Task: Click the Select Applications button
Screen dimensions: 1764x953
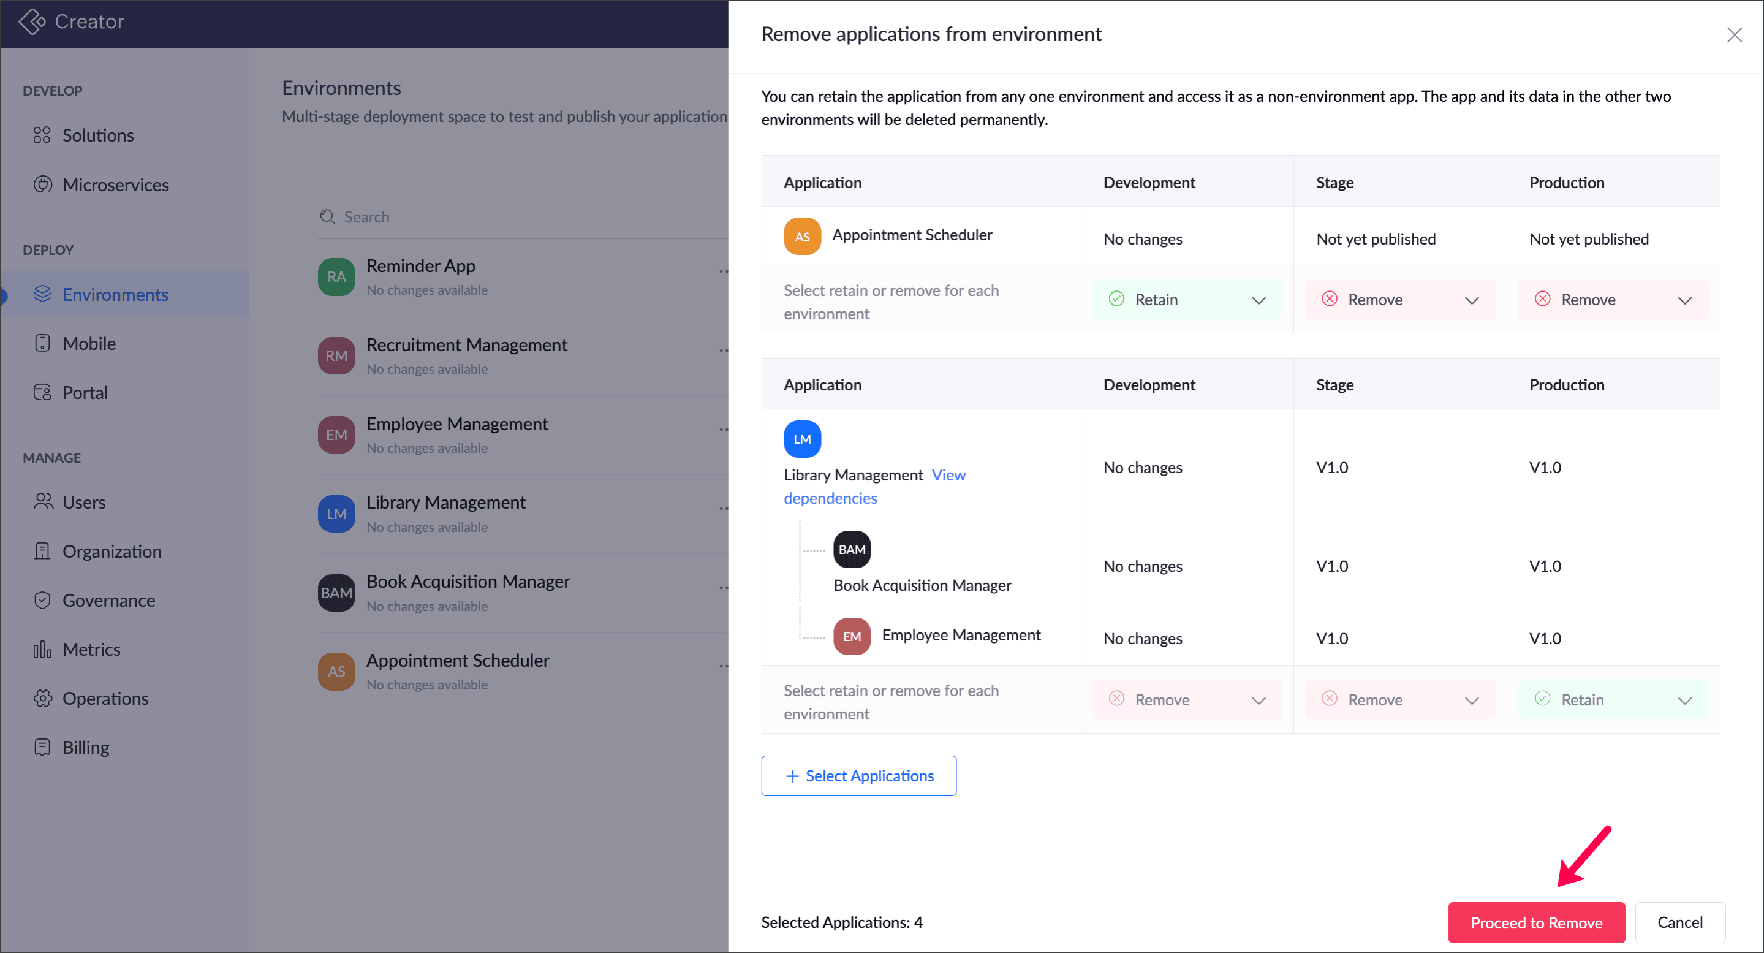Action: (859, 775)
